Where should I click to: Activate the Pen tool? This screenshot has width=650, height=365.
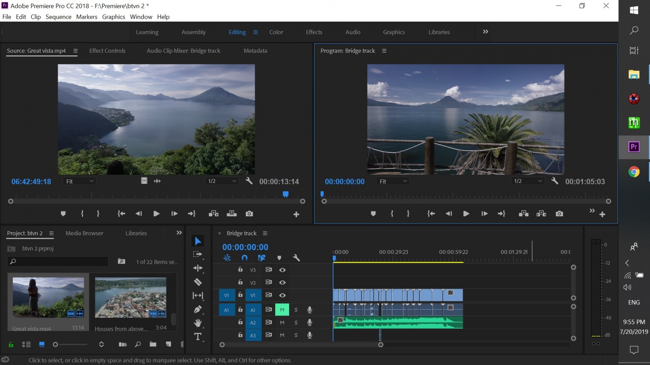[x=198, y=309]
